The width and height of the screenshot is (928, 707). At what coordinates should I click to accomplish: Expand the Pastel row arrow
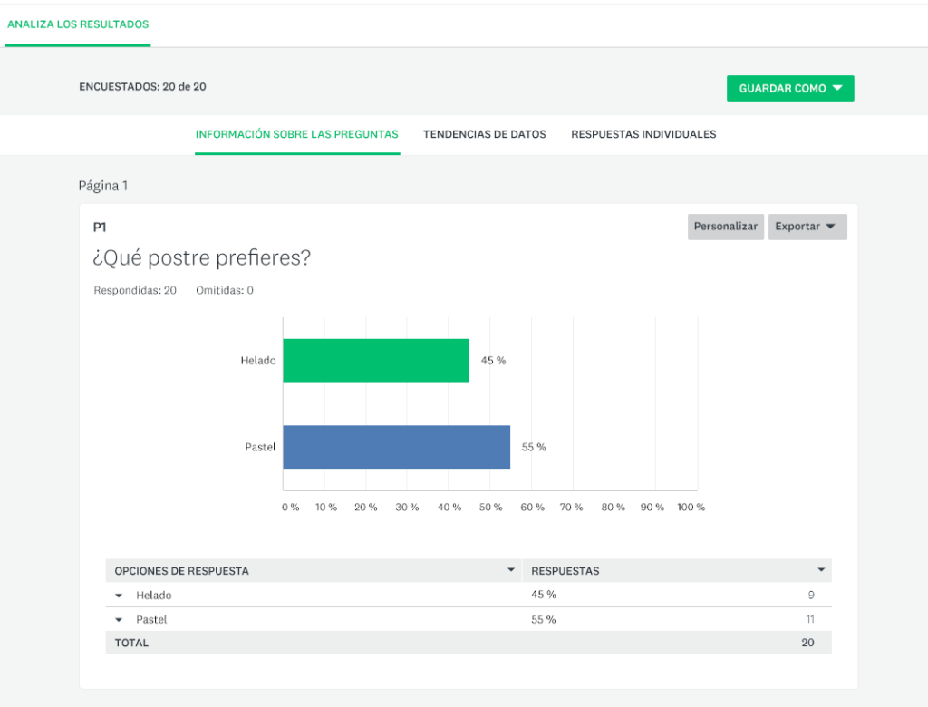click(x=119, y=620)
